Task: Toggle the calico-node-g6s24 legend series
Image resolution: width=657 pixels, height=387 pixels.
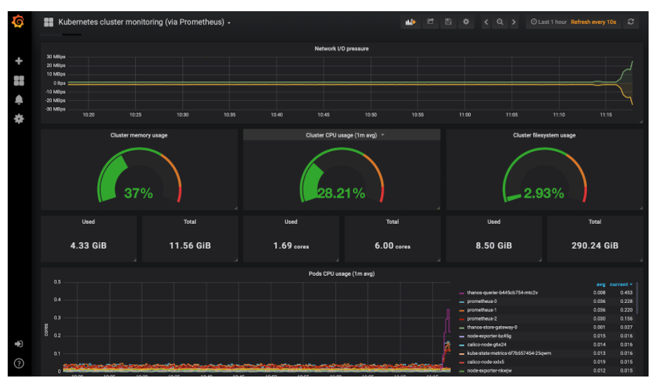Action: [x=486, y=344]
